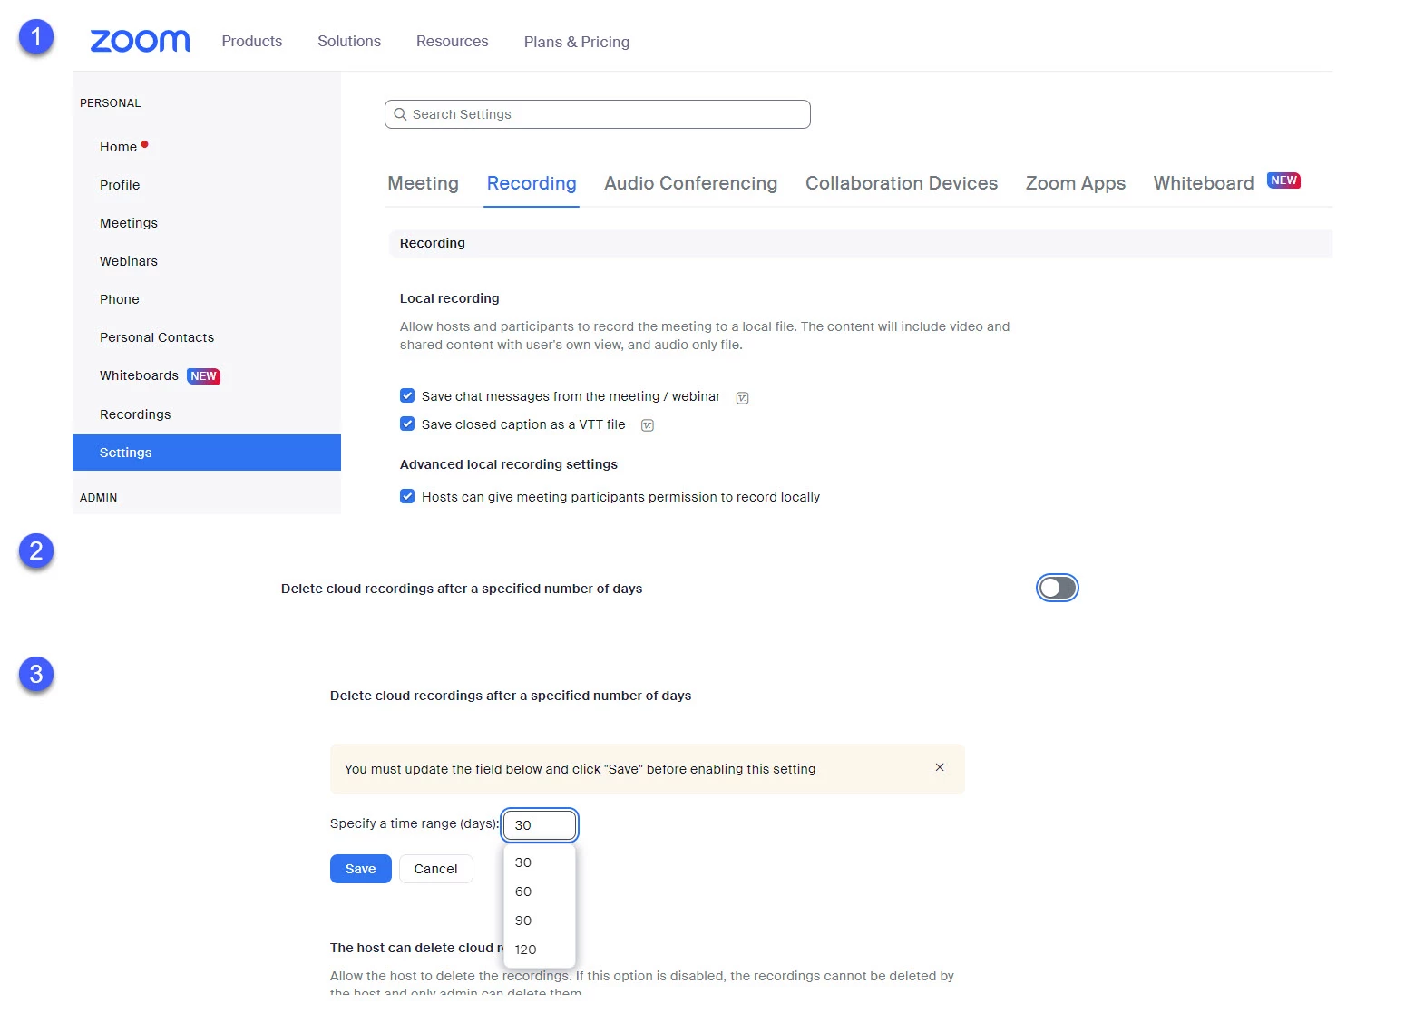
Task: Open Meetings in the sidebar
Action: (129, 223)
